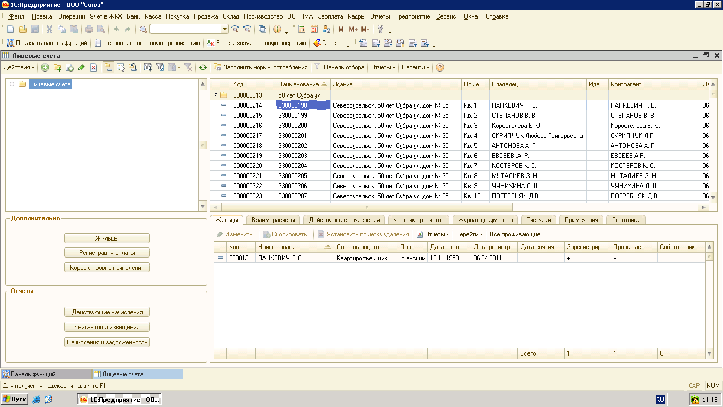This screenshot has height=407, width=723.
Task: Open the Зарплата menu
Action: (330, 16)
